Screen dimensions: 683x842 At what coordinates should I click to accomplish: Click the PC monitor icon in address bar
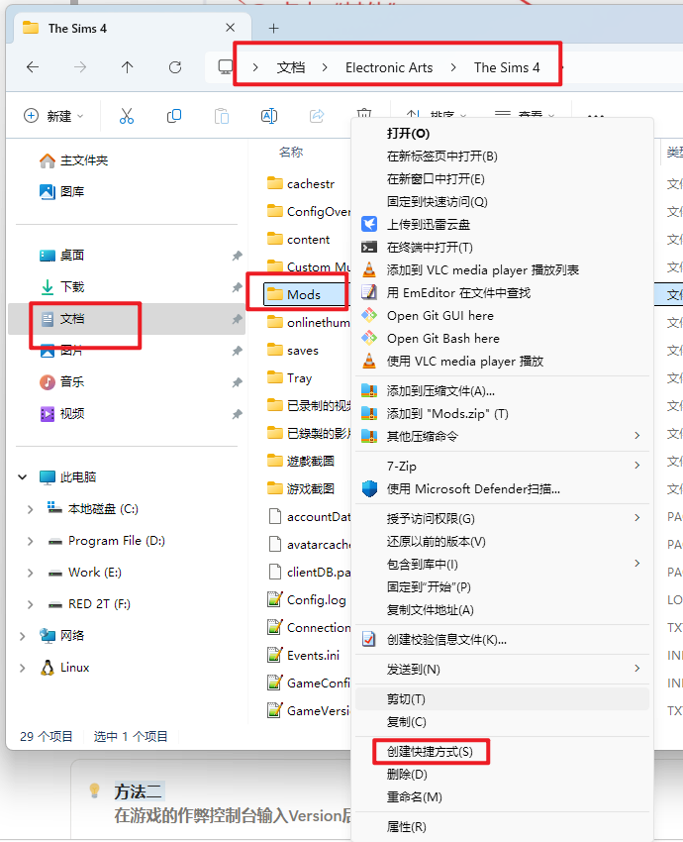[x=226, y=67]
